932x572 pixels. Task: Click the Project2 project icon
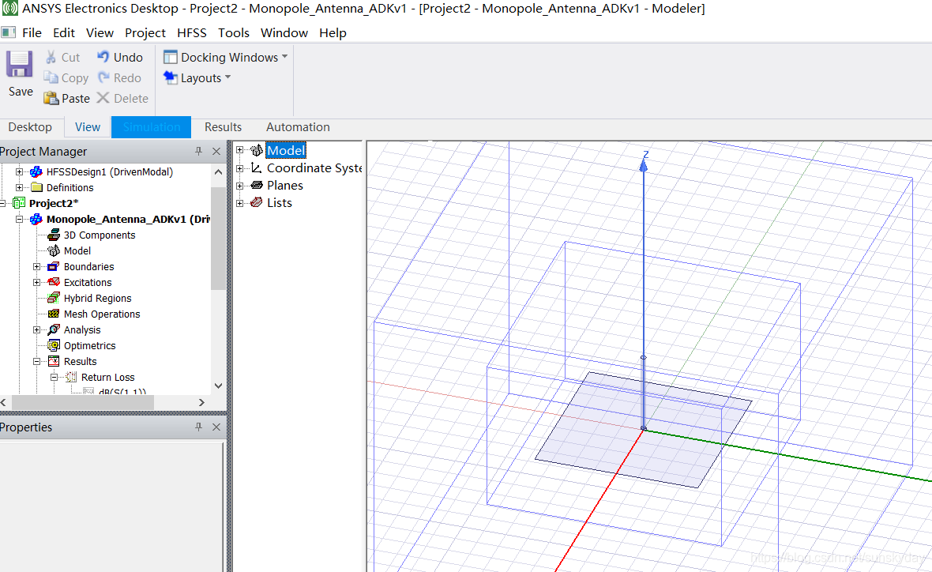click(x=19, y=203)
